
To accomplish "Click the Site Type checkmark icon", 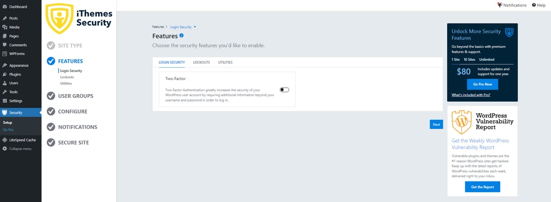I will (x=51, y=46).
